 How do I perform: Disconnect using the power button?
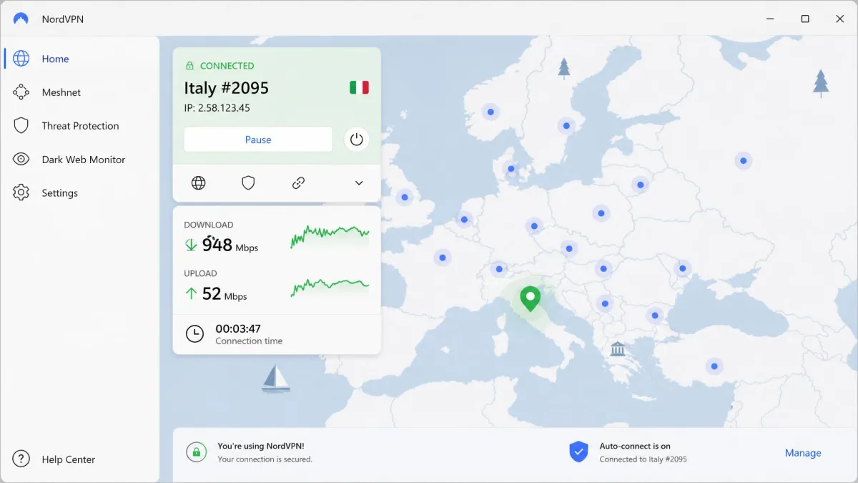click(357, 140)
